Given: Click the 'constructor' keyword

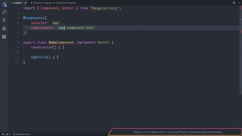Looking at the screenshot, I should click(x=42, y=47).
